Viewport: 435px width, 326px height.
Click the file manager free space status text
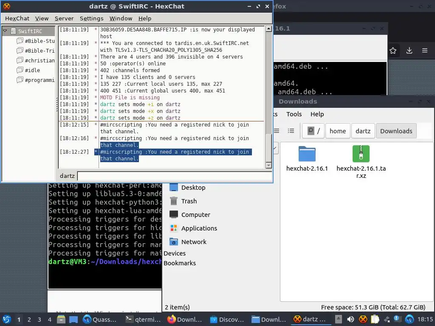(x=373, y=307)
